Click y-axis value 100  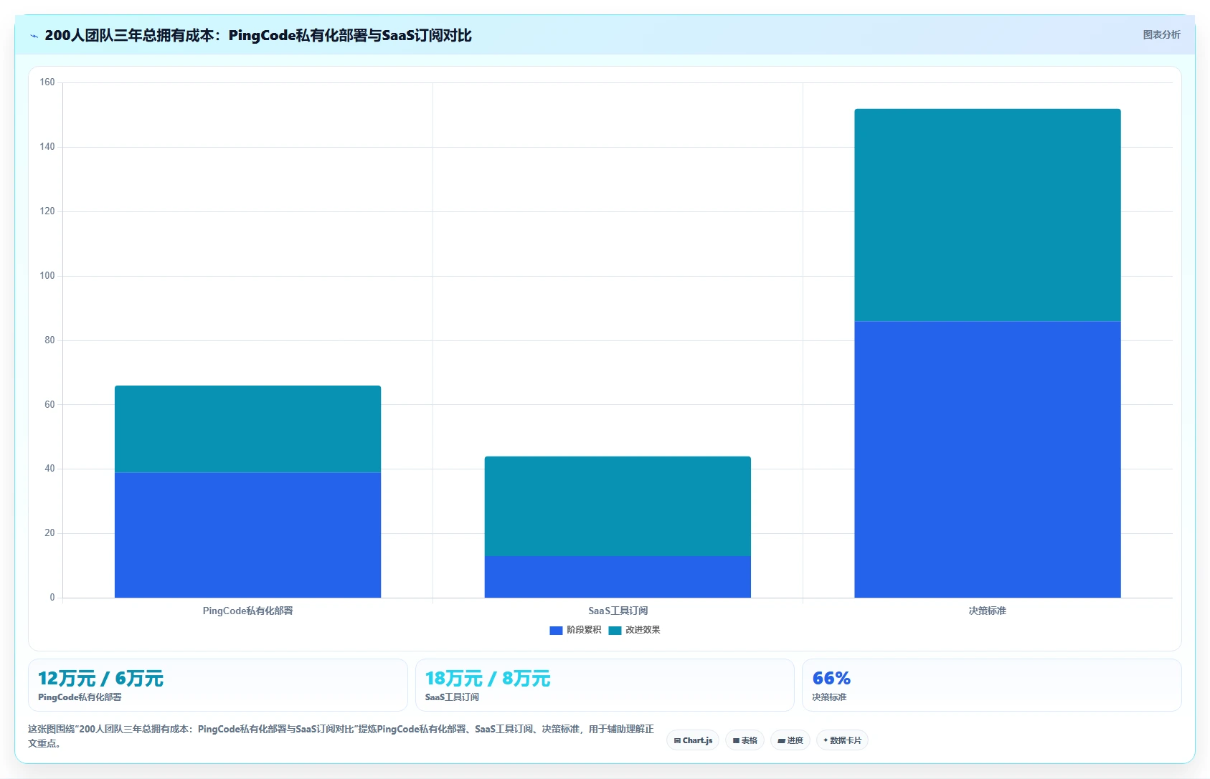click(47, 276)
